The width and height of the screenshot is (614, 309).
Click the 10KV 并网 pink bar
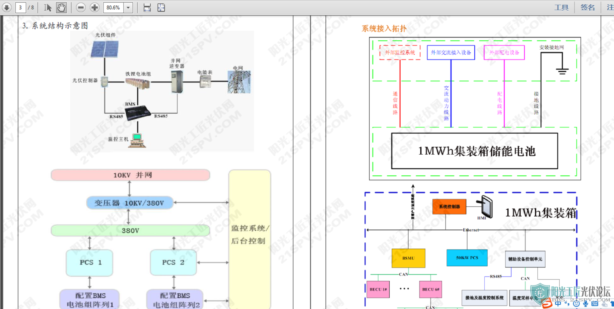pyautogui.click(x=130, y=175)
